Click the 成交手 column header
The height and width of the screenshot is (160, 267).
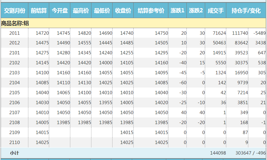pos(216,11)
